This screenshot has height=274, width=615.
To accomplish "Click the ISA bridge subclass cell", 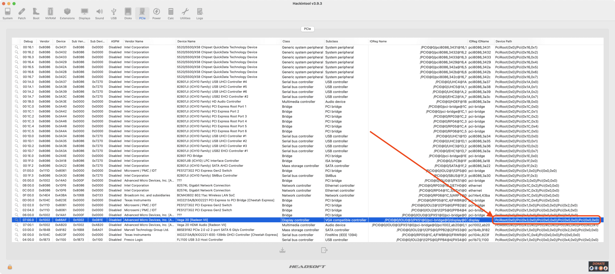I will 333,161.
